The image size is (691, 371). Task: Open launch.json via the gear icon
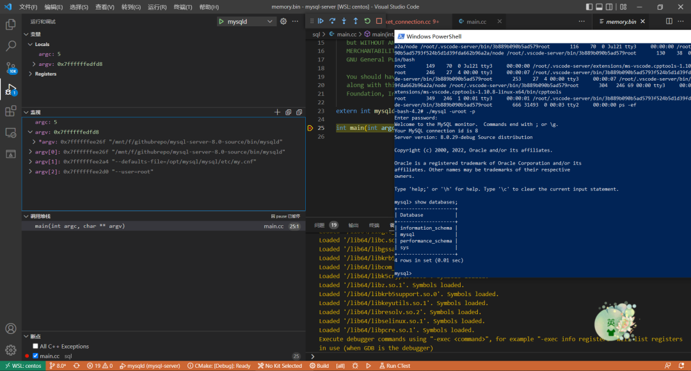[x=283, y=21]
